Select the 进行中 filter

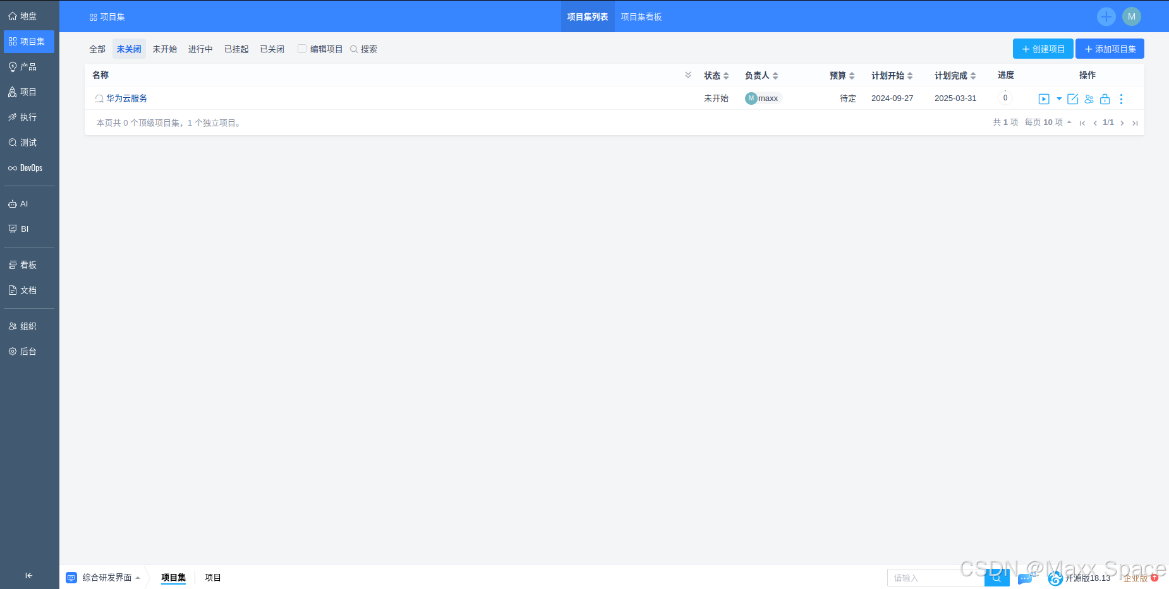200,49
